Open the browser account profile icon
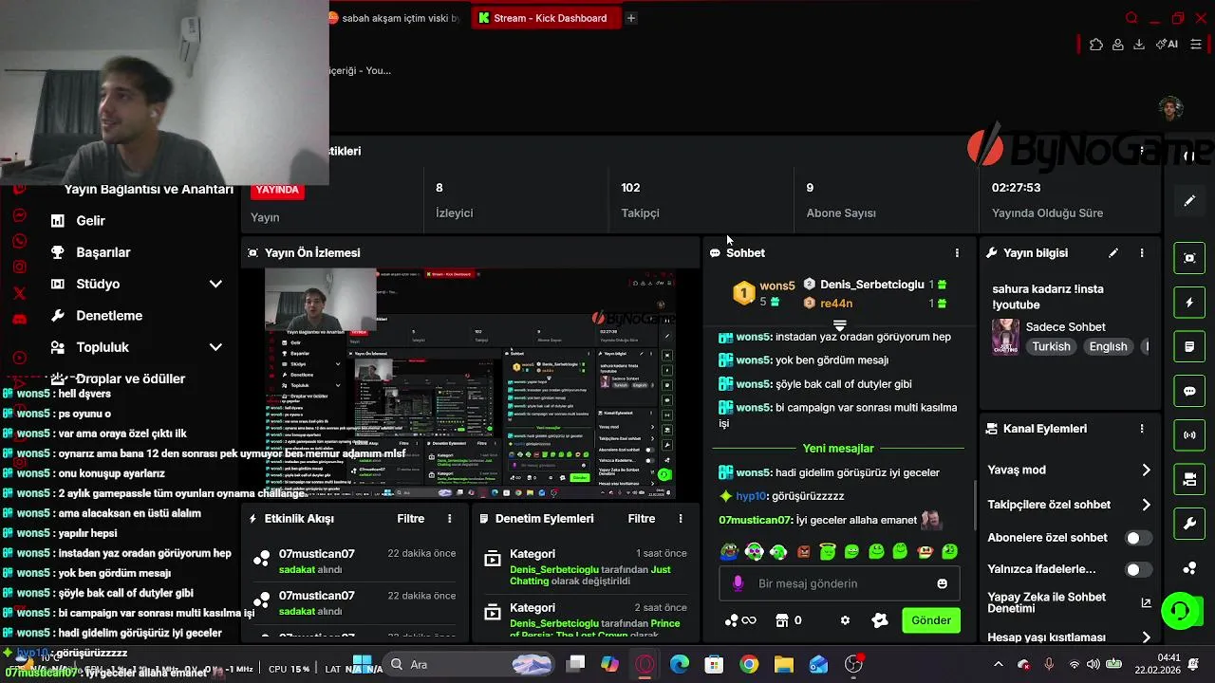 click(x=1118, y=44)
